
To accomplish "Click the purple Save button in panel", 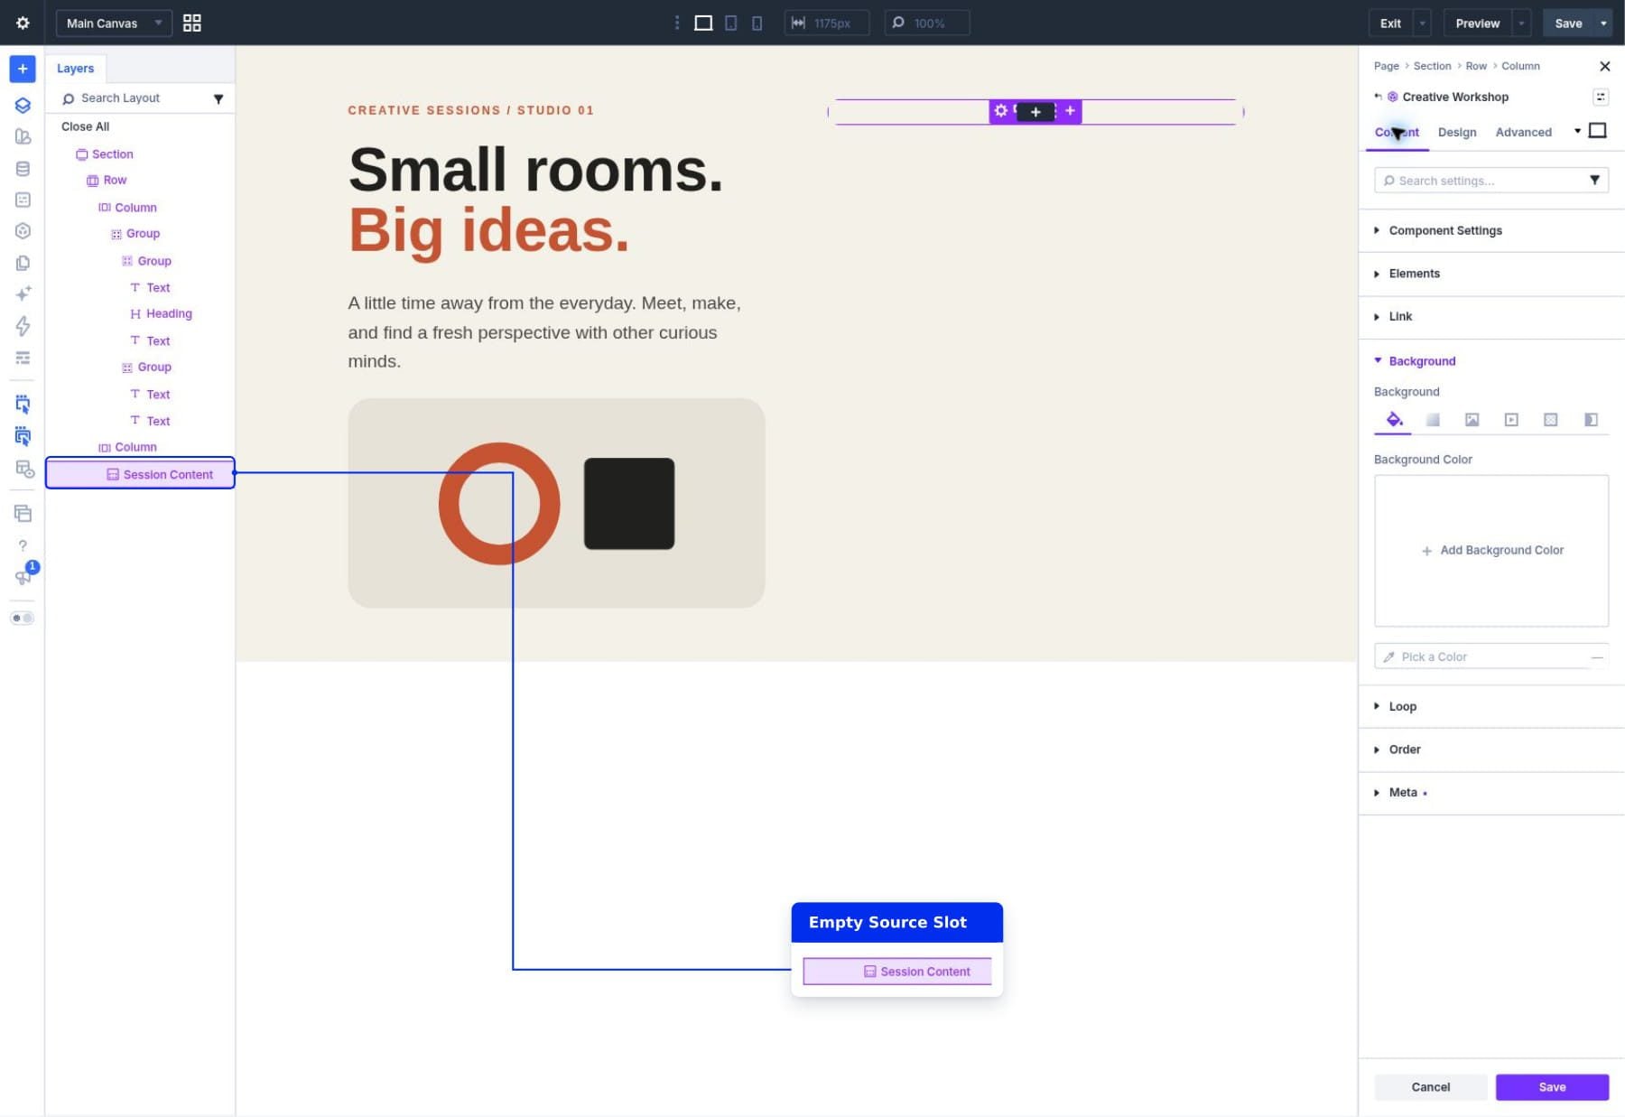I will pos(1552,1087).
